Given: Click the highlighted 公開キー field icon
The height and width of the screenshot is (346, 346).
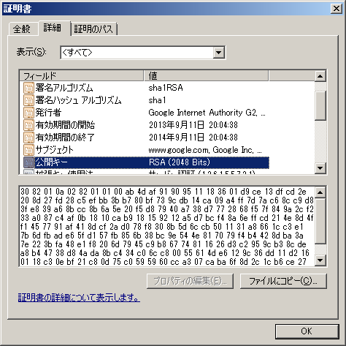Looking at the screenshot, I should click(x=28, y=162).
